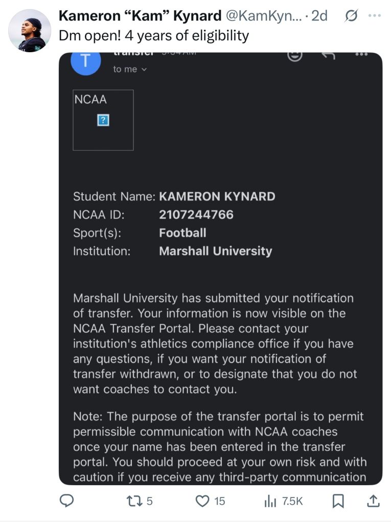Expand the 'to me' recipient details

pos(130,69)
